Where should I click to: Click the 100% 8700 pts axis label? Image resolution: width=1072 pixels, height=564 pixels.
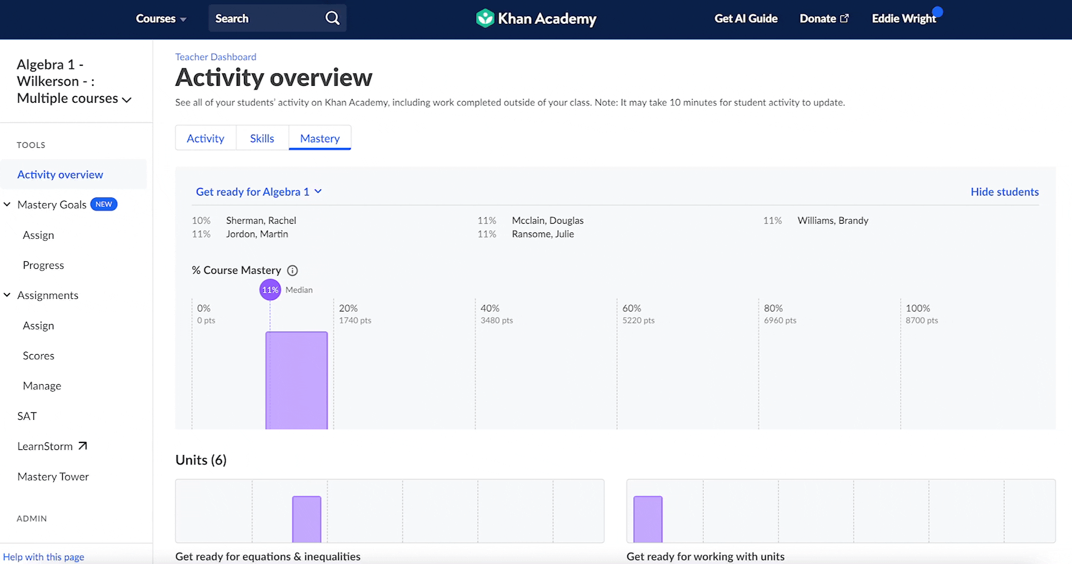[922, 314]
